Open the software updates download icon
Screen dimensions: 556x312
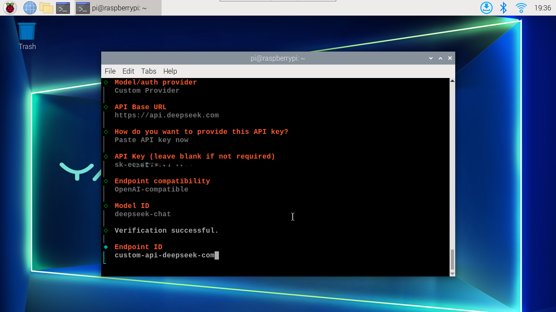[486, 8]
